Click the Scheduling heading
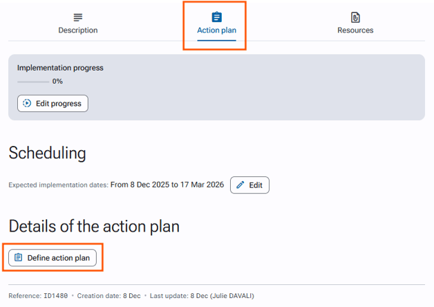The image size is (434, 307). (47, 153)
